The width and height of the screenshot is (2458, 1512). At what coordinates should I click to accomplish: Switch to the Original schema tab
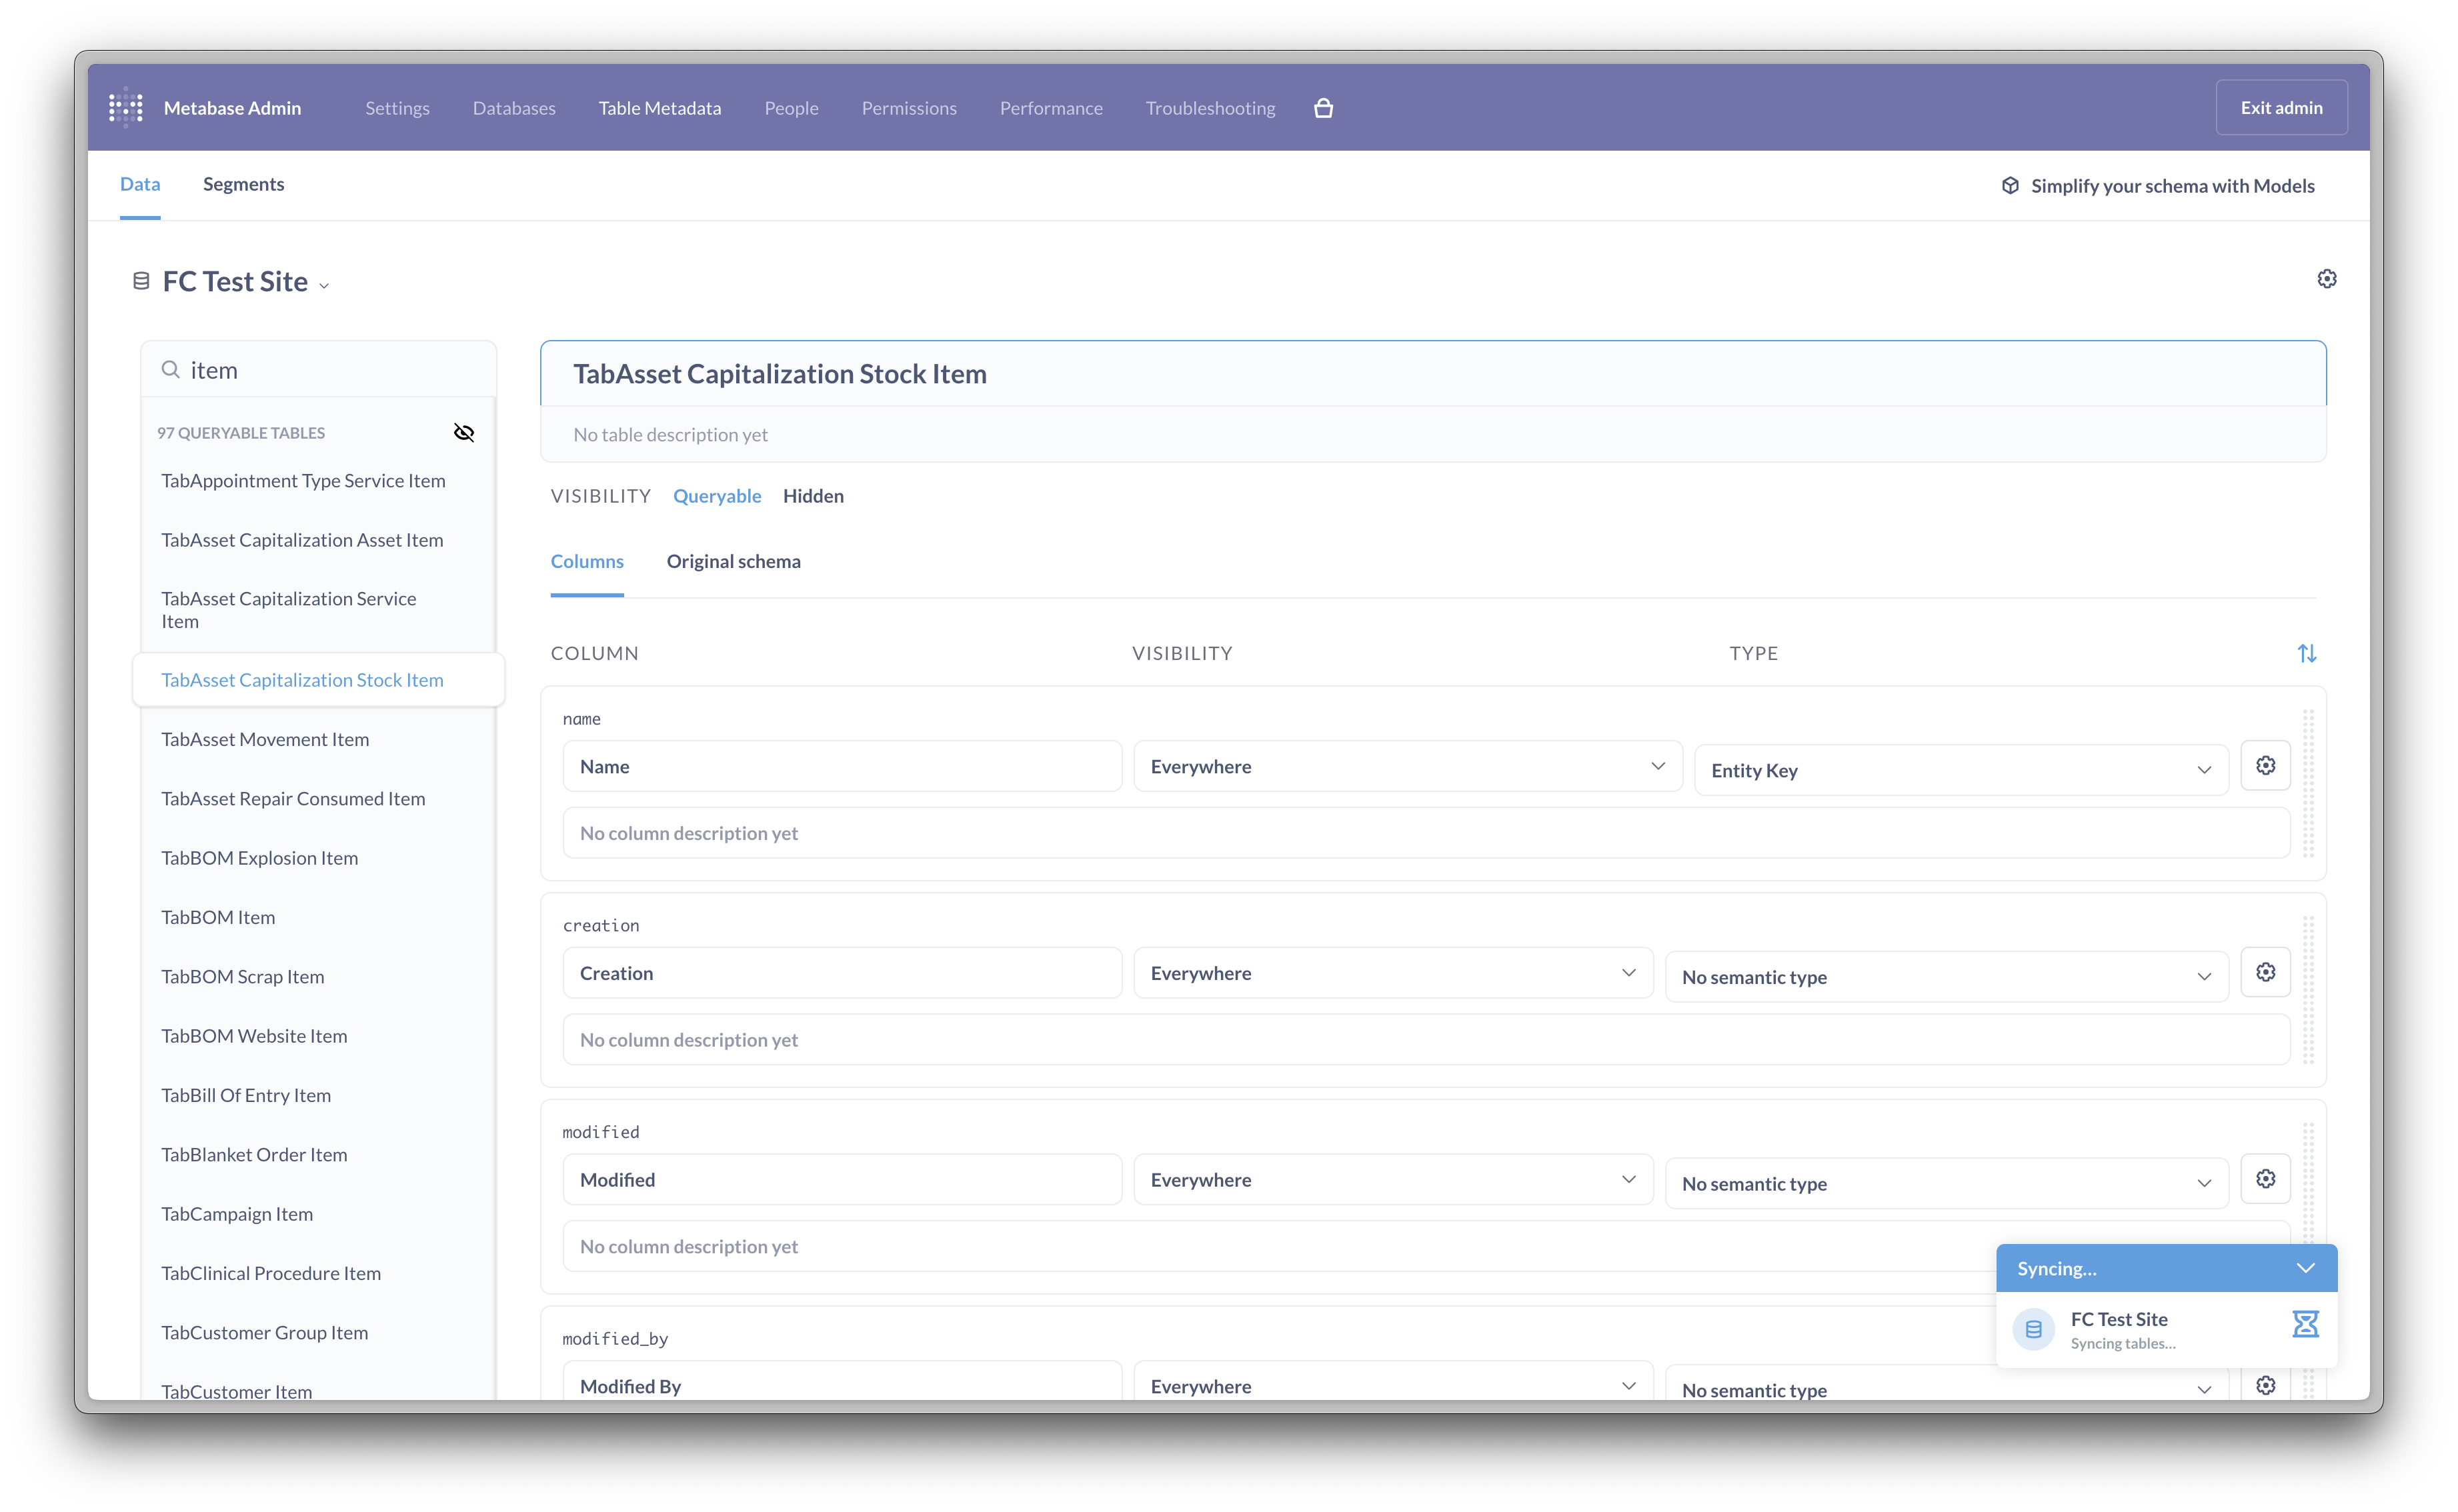pos(734,560)
